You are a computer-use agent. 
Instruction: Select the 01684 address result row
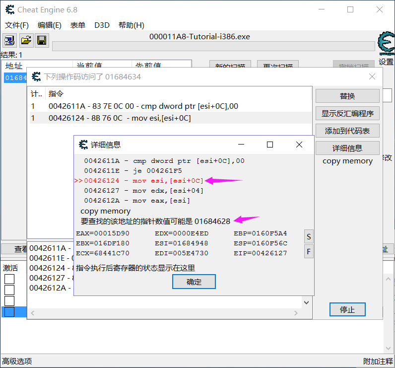(15, 77)
